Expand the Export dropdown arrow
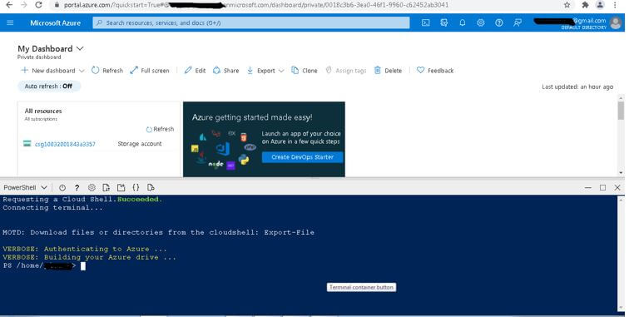Screen dimensions: 629x317 [x=281, y=71]
